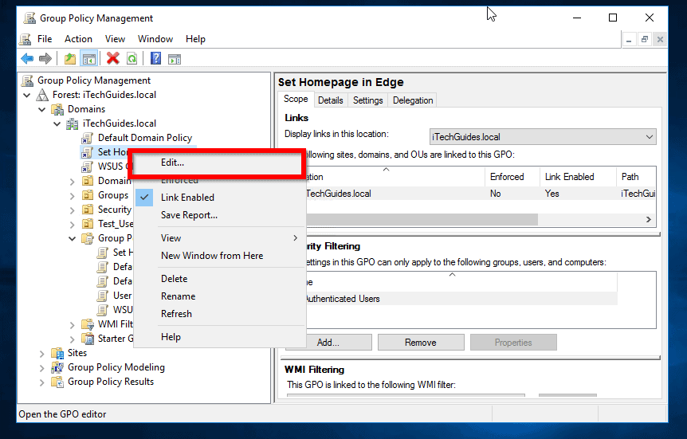687x439 pixels.
Task: Click the Starter GPOs folder icon
Action: coord(88,339)
